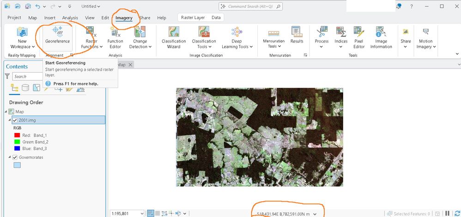Click the Share button in Imagery ribbon group
This screenshot has height=217, width=461.
click(406, 38)
